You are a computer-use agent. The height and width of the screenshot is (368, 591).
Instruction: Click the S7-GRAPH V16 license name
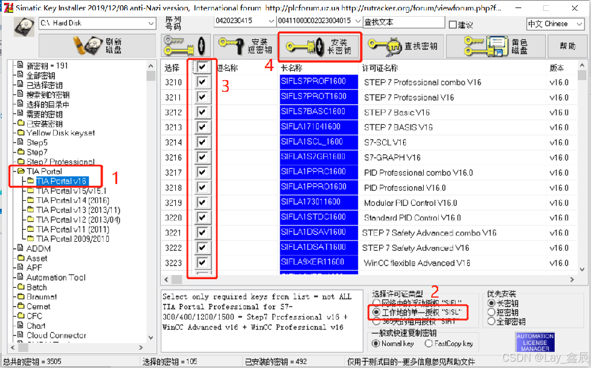(393, 157)
